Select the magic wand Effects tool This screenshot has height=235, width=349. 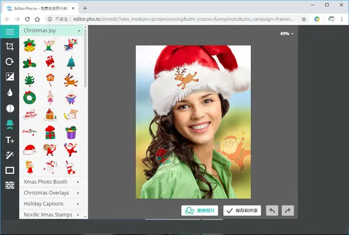(9, 155)
